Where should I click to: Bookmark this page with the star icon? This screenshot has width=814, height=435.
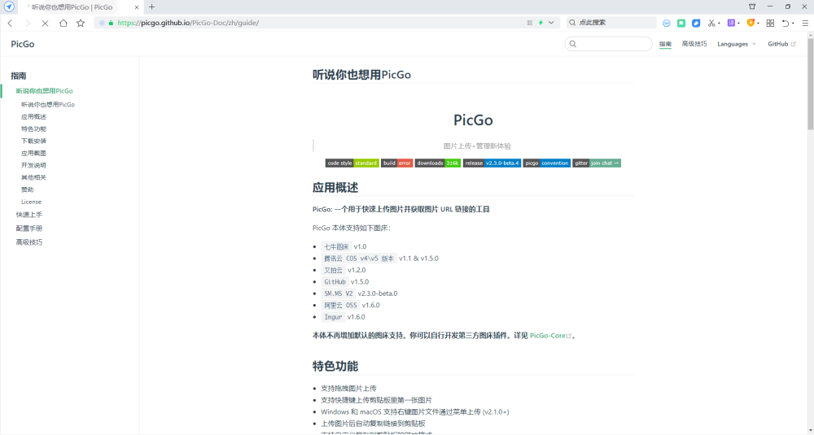pos(81,23)
